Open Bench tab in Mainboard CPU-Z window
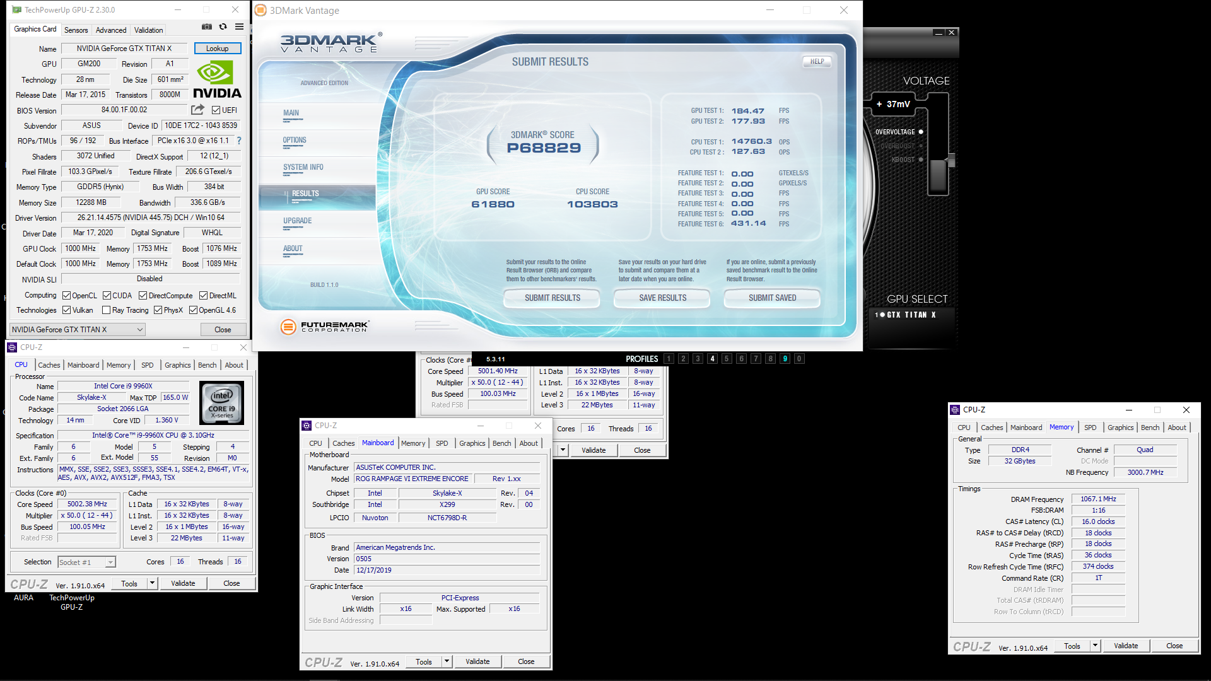 click(501, 443)
